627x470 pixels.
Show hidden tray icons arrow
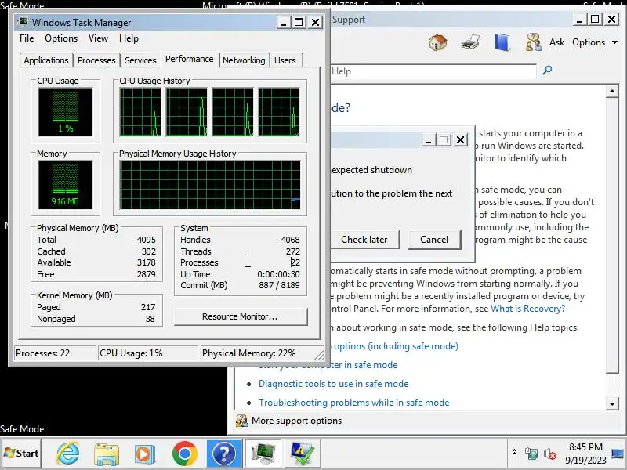(x=514, y=454)
